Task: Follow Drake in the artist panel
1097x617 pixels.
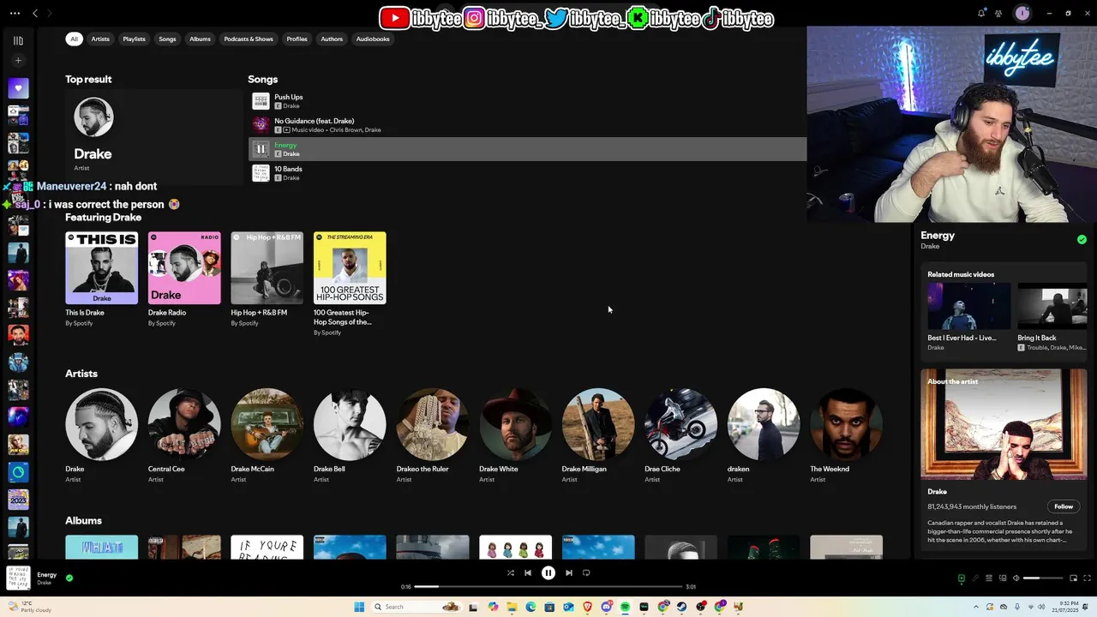Action: [x=1064, y=506]
